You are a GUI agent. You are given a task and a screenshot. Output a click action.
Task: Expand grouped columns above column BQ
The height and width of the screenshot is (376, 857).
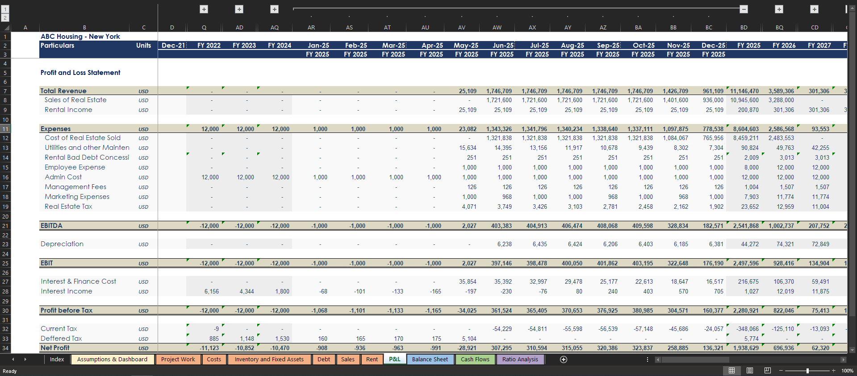pos(779,9)
